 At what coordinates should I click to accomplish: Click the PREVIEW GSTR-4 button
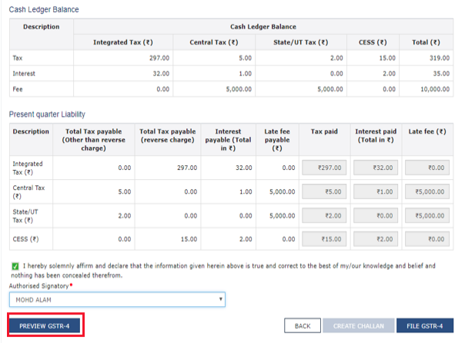[45, 325]
